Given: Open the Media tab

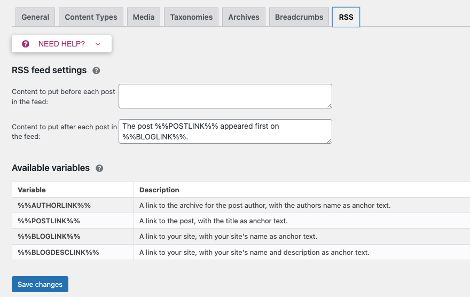Looking at the screenshot, I should coord(144,17).
